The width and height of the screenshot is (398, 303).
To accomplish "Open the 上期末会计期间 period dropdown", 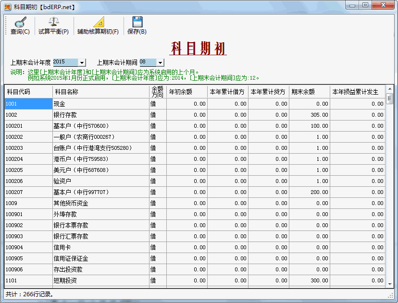I will pyautogui.click(x=160, y=62).
